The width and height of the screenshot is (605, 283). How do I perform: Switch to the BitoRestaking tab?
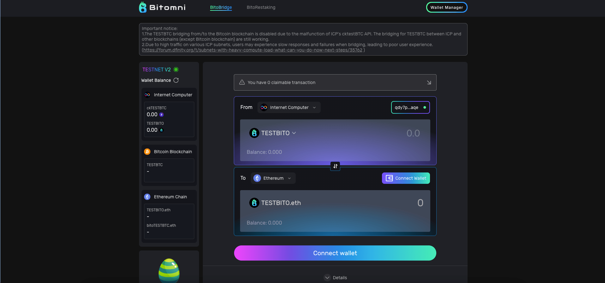click(x=261, y=7)
